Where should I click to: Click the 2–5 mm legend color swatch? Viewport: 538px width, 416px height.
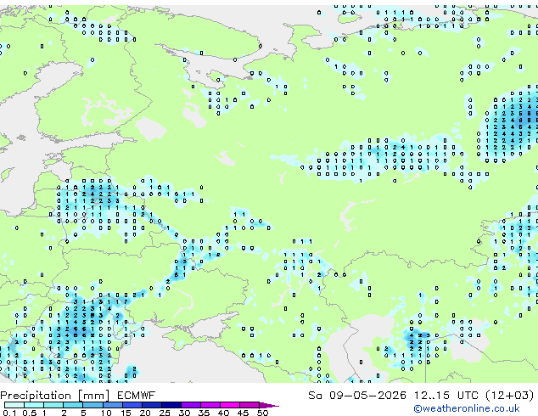(x=73, y=405)
